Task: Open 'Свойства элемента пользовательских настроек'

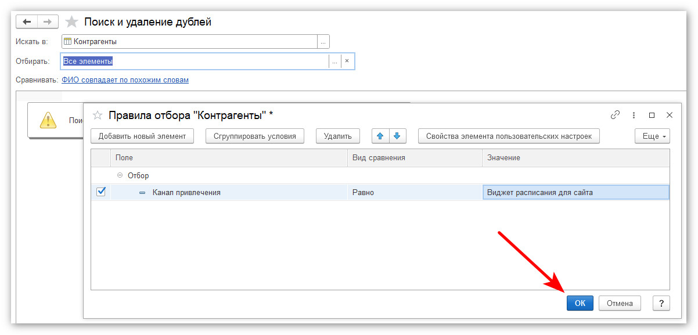Action: click(509, 136)
